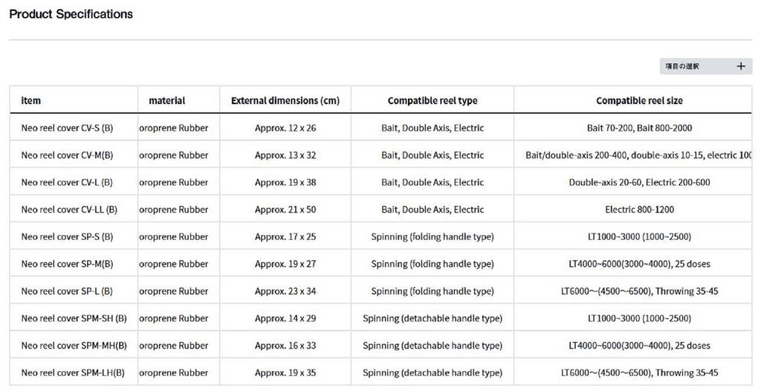The height and width of the screenshot is (391, 761).
Task: Click Neo reel cover SPM-SH (B) item name
Action: point(74,318)
